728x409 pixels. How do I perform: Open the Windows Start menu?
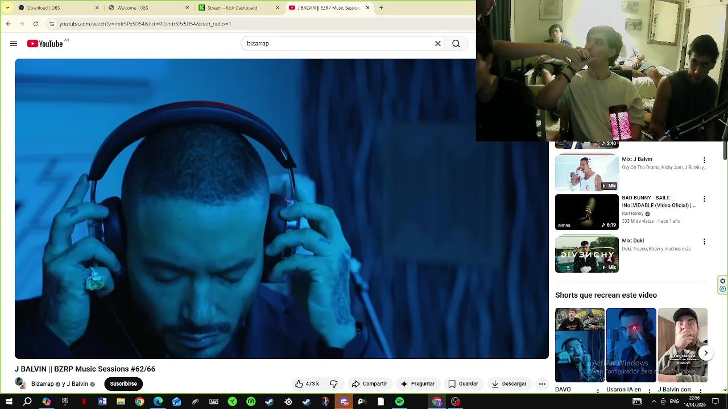click(9, 402)
